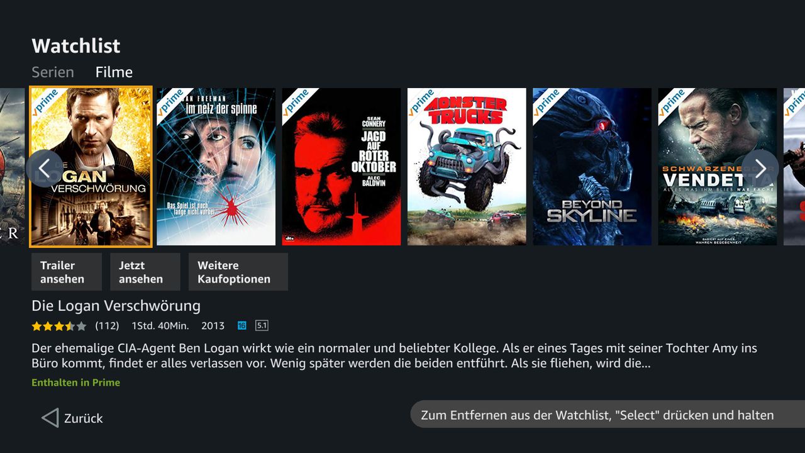The width and height of the screenshot is (805, 453).
Task: Select the Filme tab
Action: point(114,72)
